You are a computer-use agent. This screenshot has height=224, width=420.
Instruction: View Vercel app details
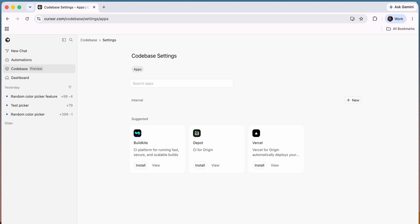[275, 165]
